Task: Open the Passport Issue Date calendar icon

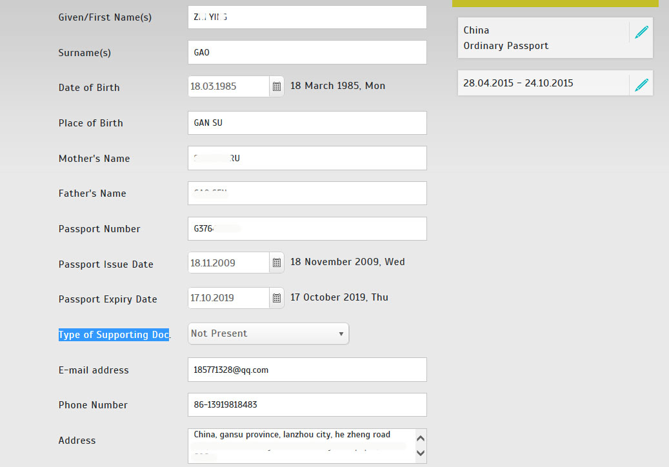Action: 277,263
